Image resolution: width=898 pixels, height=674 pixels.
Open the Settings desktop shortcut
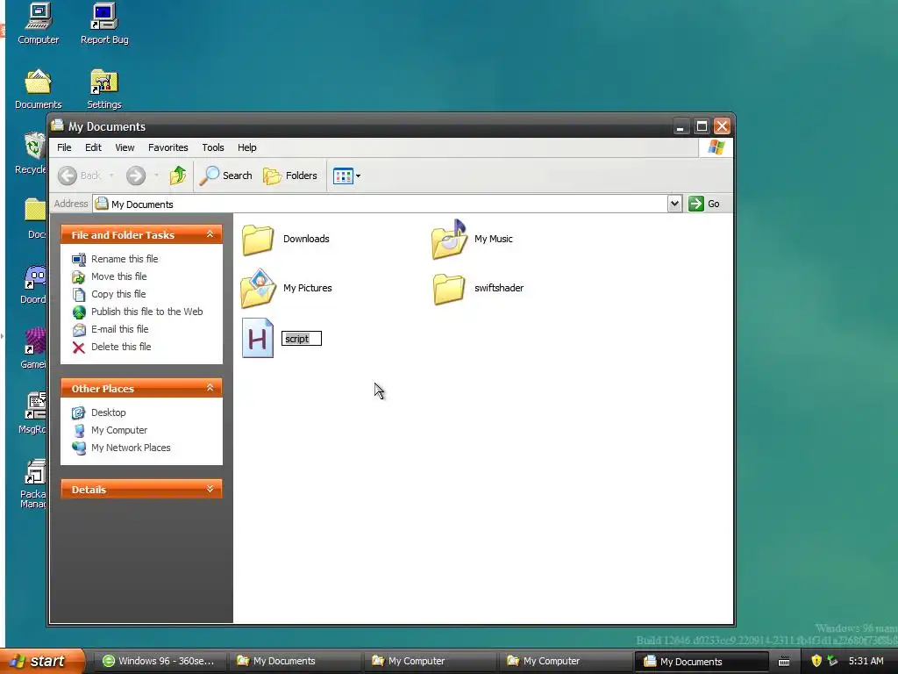tap(104, 89)
